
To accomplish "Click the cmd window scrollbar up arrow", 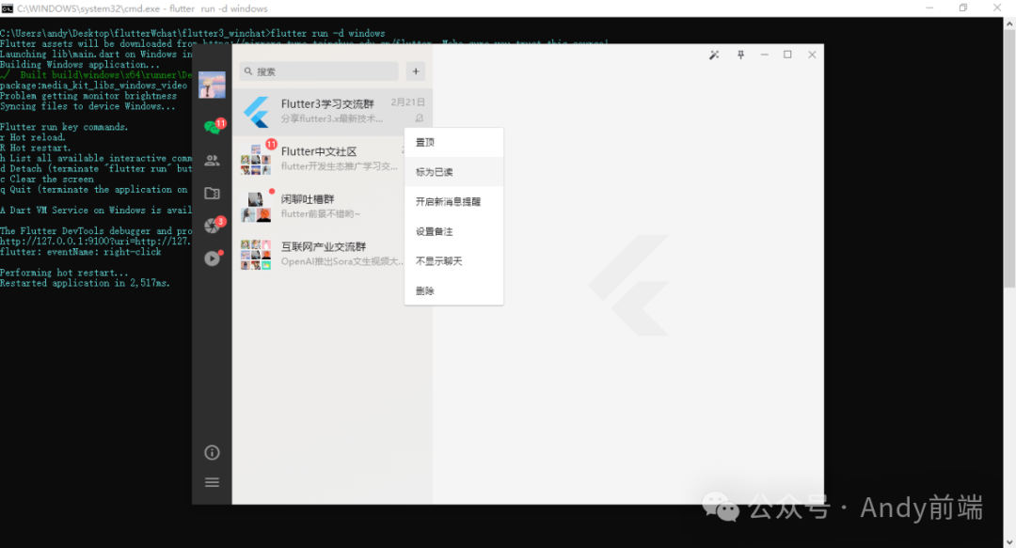I will tap(1009, 23).
